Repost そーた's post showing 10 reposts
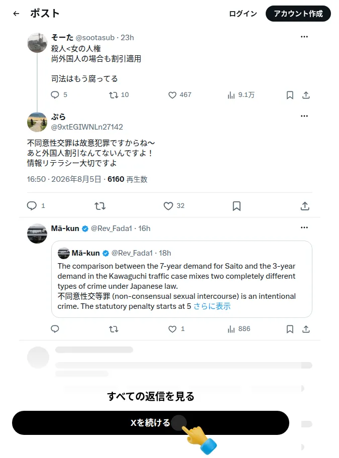This screenshot has height=458, width=339. [x=114, y=95]
